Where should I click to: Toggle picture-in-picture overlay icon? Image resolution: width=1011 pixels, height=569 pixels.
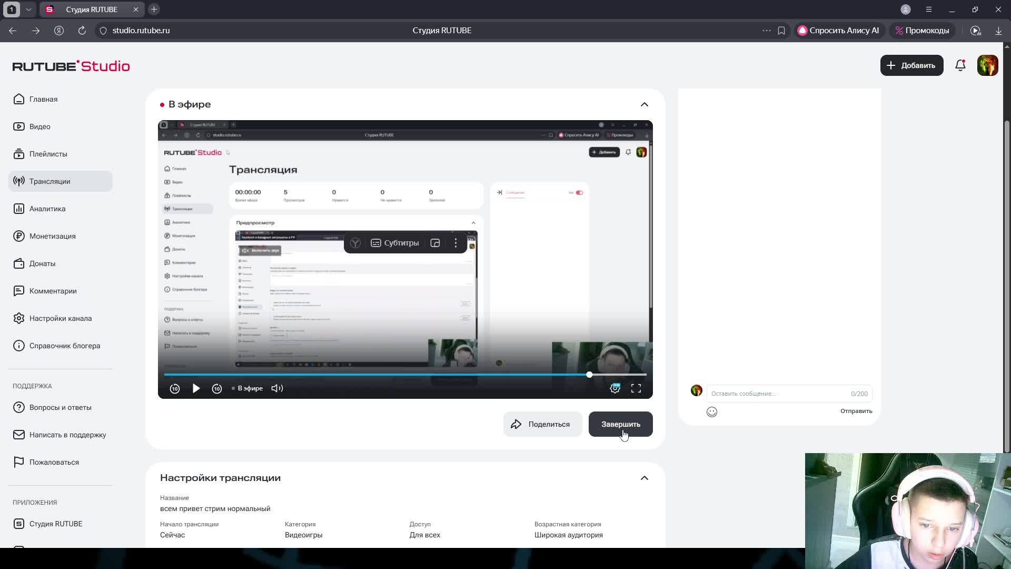[435, 243]
